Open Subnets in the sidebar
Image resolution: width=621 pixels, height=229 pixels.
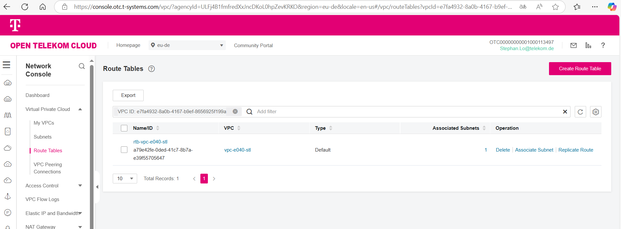(43, 137)
